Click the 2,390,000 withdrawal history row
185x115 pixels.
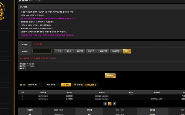[101, 96]
